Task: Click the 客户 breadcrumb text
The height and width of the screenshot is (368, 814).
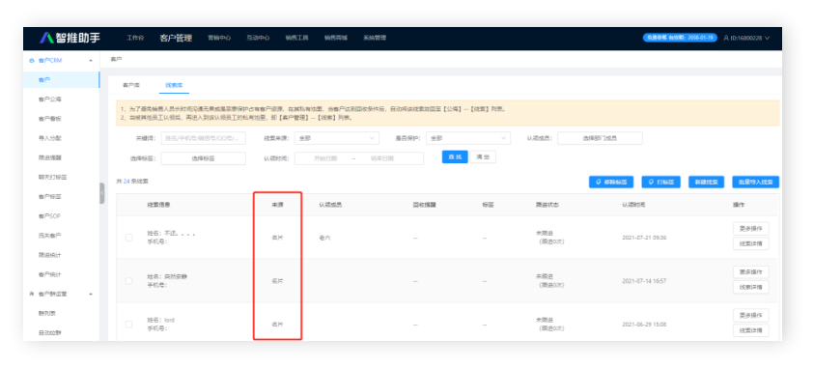Action: coord(116,59)
